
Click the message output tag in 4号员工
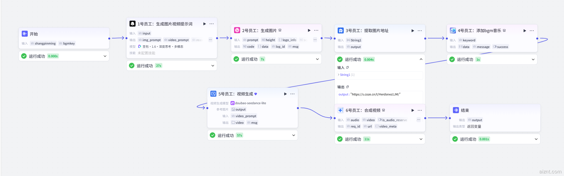[481, 47]
